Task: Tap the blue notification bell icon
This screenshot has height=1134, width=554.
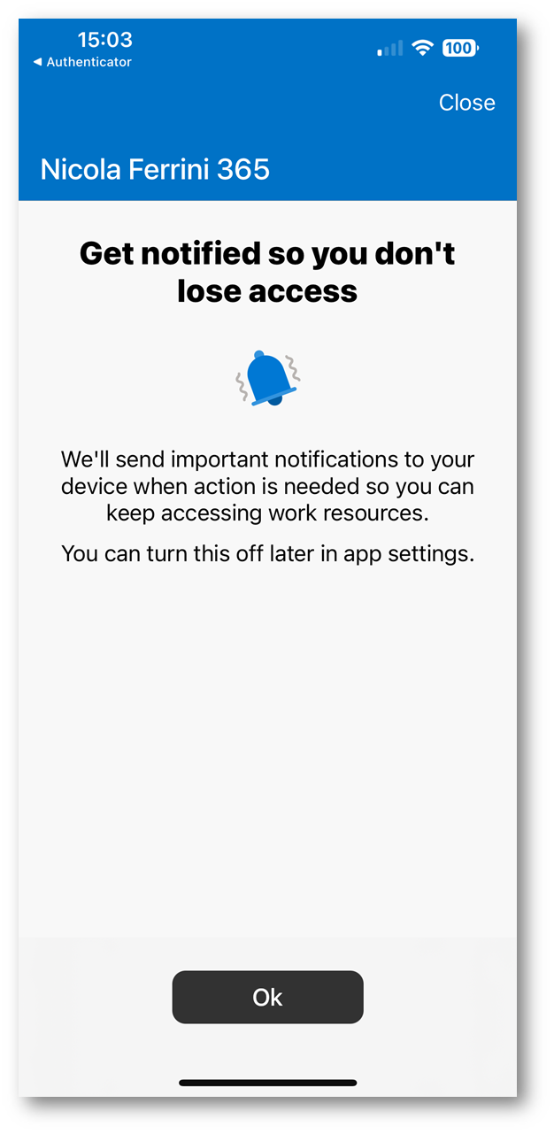Action: pos(268,378)
